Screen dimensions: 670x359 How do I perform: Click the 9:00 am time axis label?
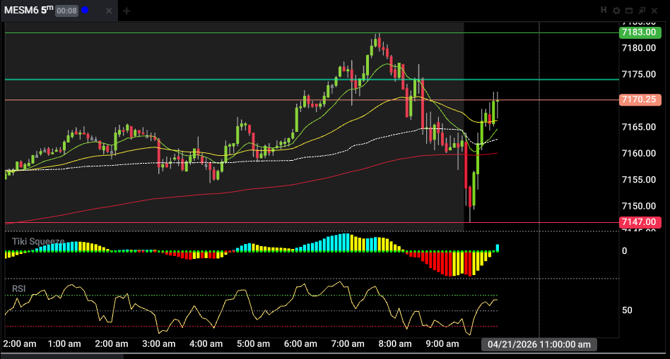pyautogui.click(x=442, y=343)
